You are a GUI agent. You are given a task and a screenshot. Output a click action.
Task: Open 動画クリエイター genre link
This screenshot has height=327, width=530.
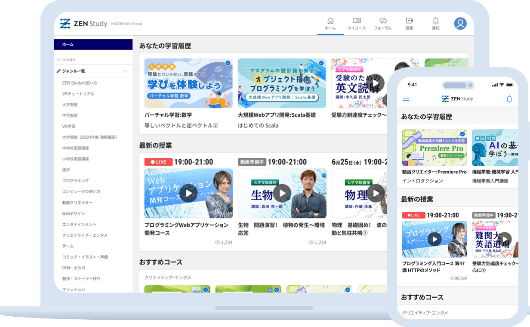point(77,202)
